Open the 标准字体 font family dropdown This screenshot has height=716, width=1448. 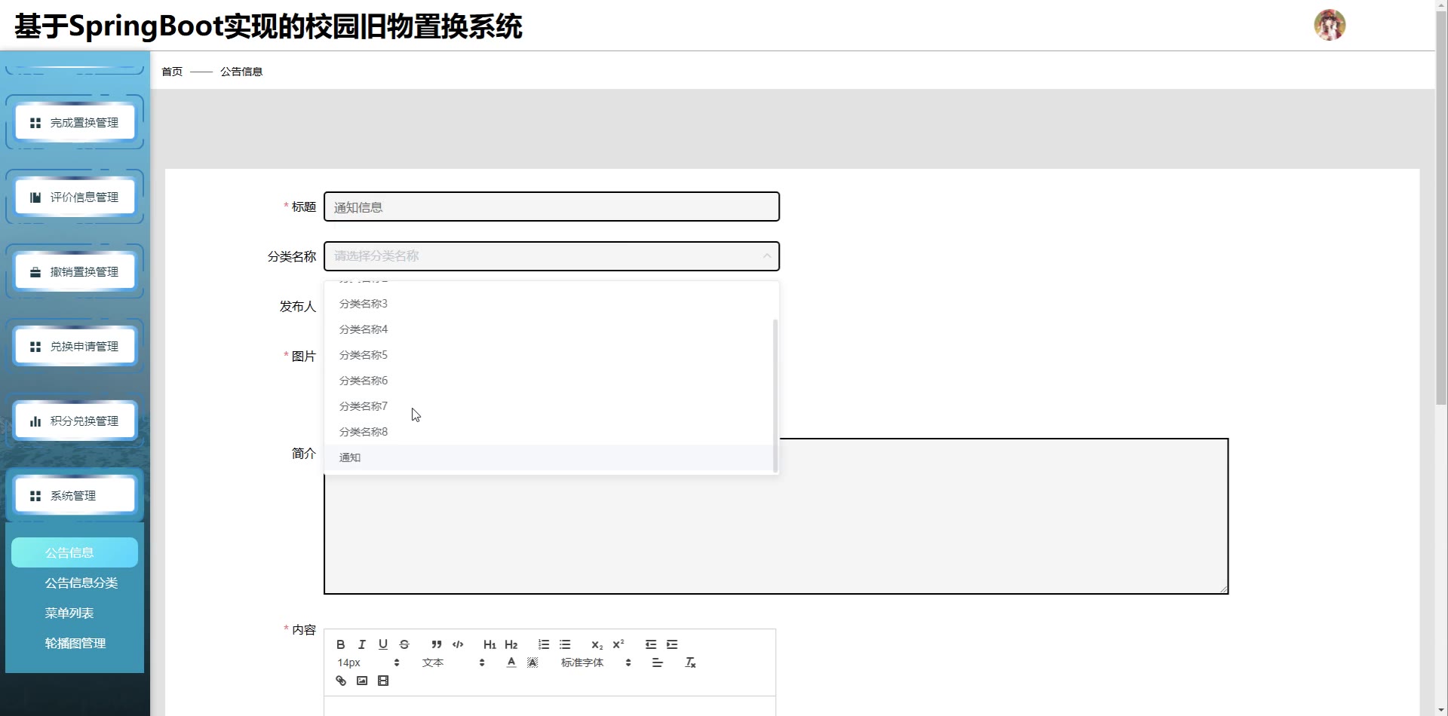pos(596,662)
